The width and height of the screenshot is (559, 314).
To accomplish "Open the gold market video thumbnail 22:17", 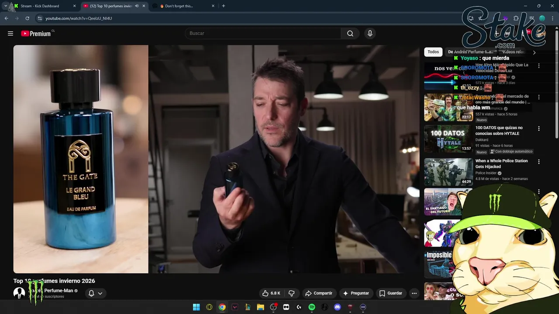I will [x=449, y=107].
